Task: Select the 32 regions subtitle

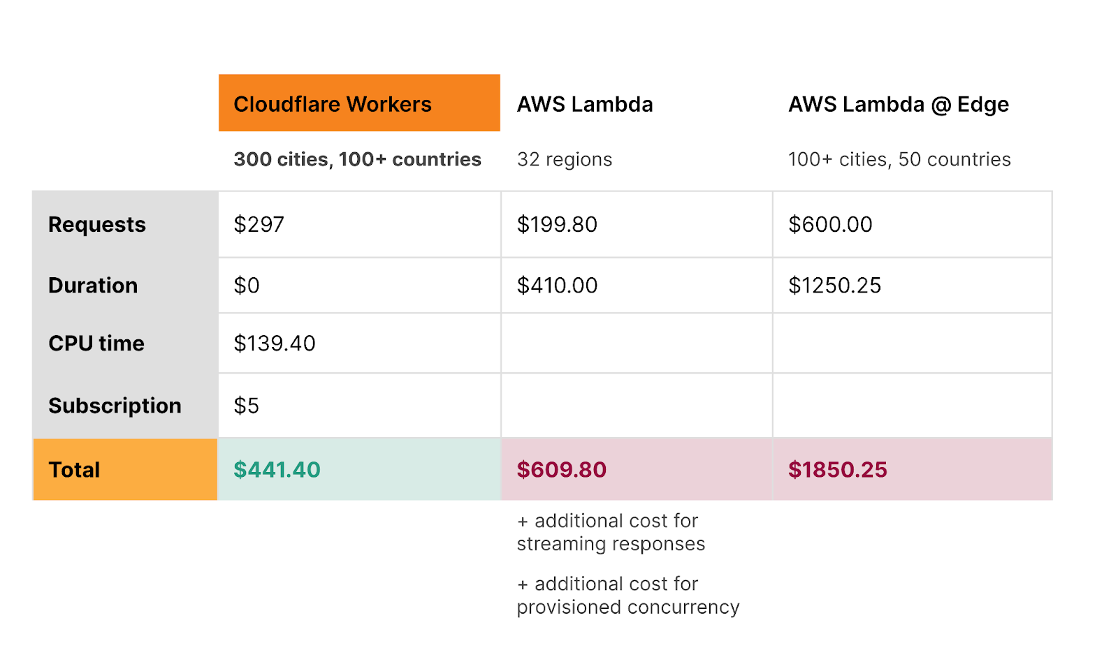Action: (x=565, y=159)
